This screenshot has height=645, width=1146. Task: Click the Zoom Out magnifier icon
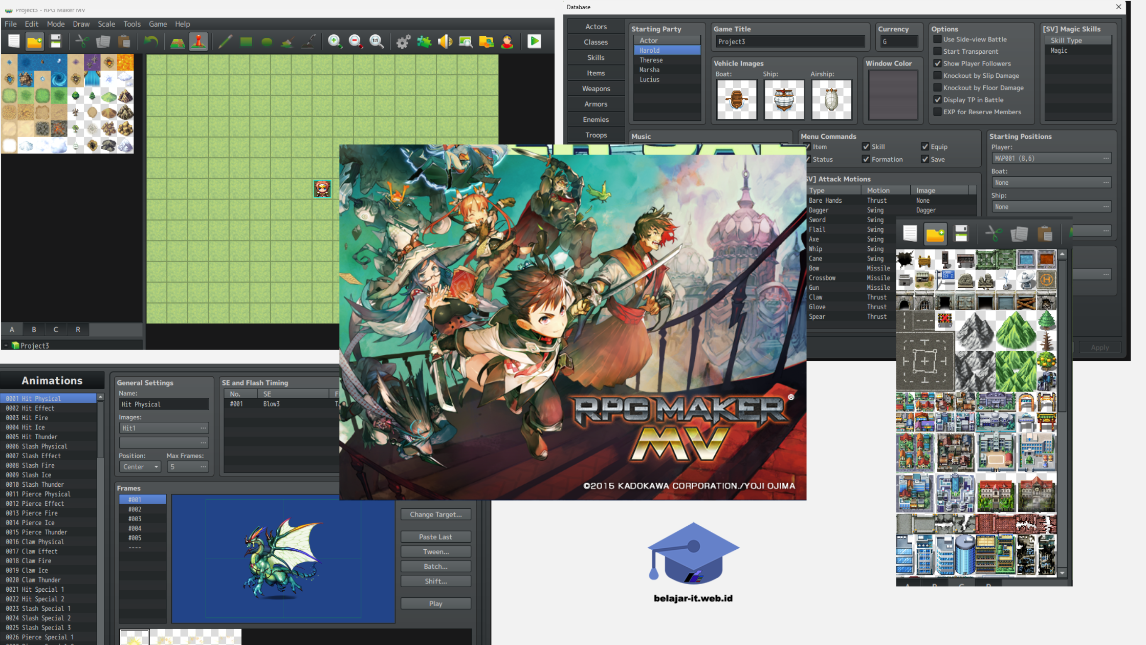point(356,41)
